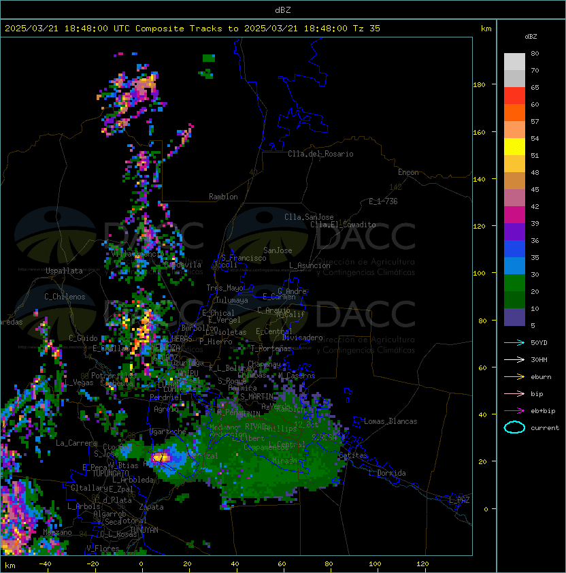Click the white 30HM arrow legend icon
The height and width of the screenshot is (573, 566).
pos(514,359)
